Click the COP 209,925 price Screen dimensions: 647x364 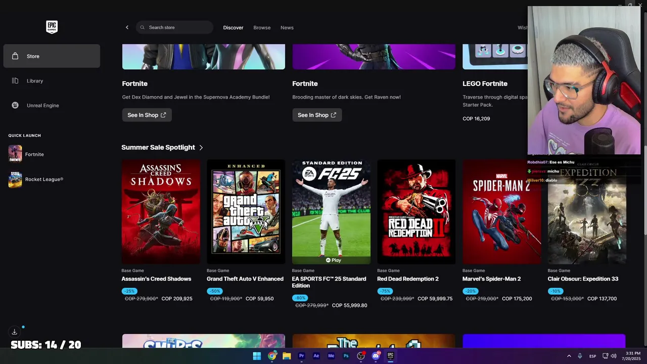pos(177,299)
